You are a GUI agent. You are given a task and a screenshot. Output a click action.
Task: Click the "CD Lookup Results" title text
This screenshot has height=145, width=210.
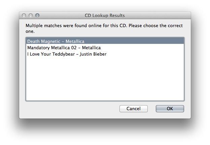[105, 15]
